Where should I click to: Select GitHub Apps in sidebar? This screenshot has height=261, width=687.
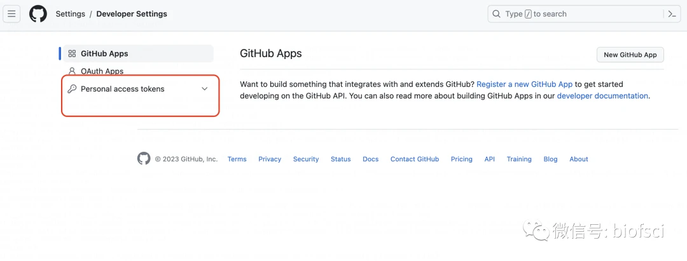click(104, 54)
